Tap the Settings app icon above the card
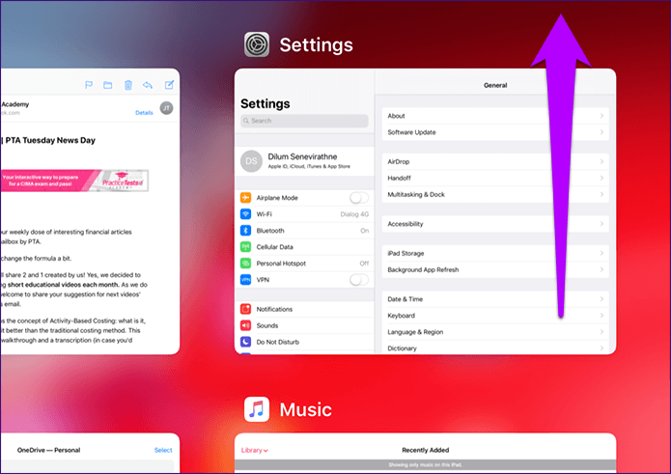The height and width of the screenshot is (474, 671). [257, 44]
